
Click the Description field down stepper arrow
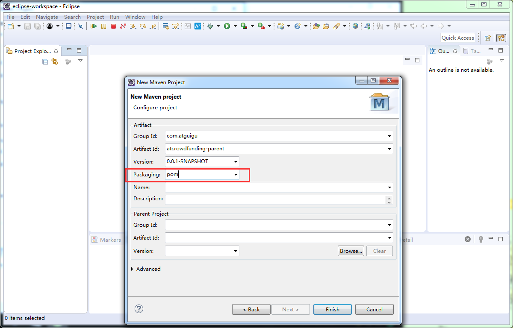[389, 202]
